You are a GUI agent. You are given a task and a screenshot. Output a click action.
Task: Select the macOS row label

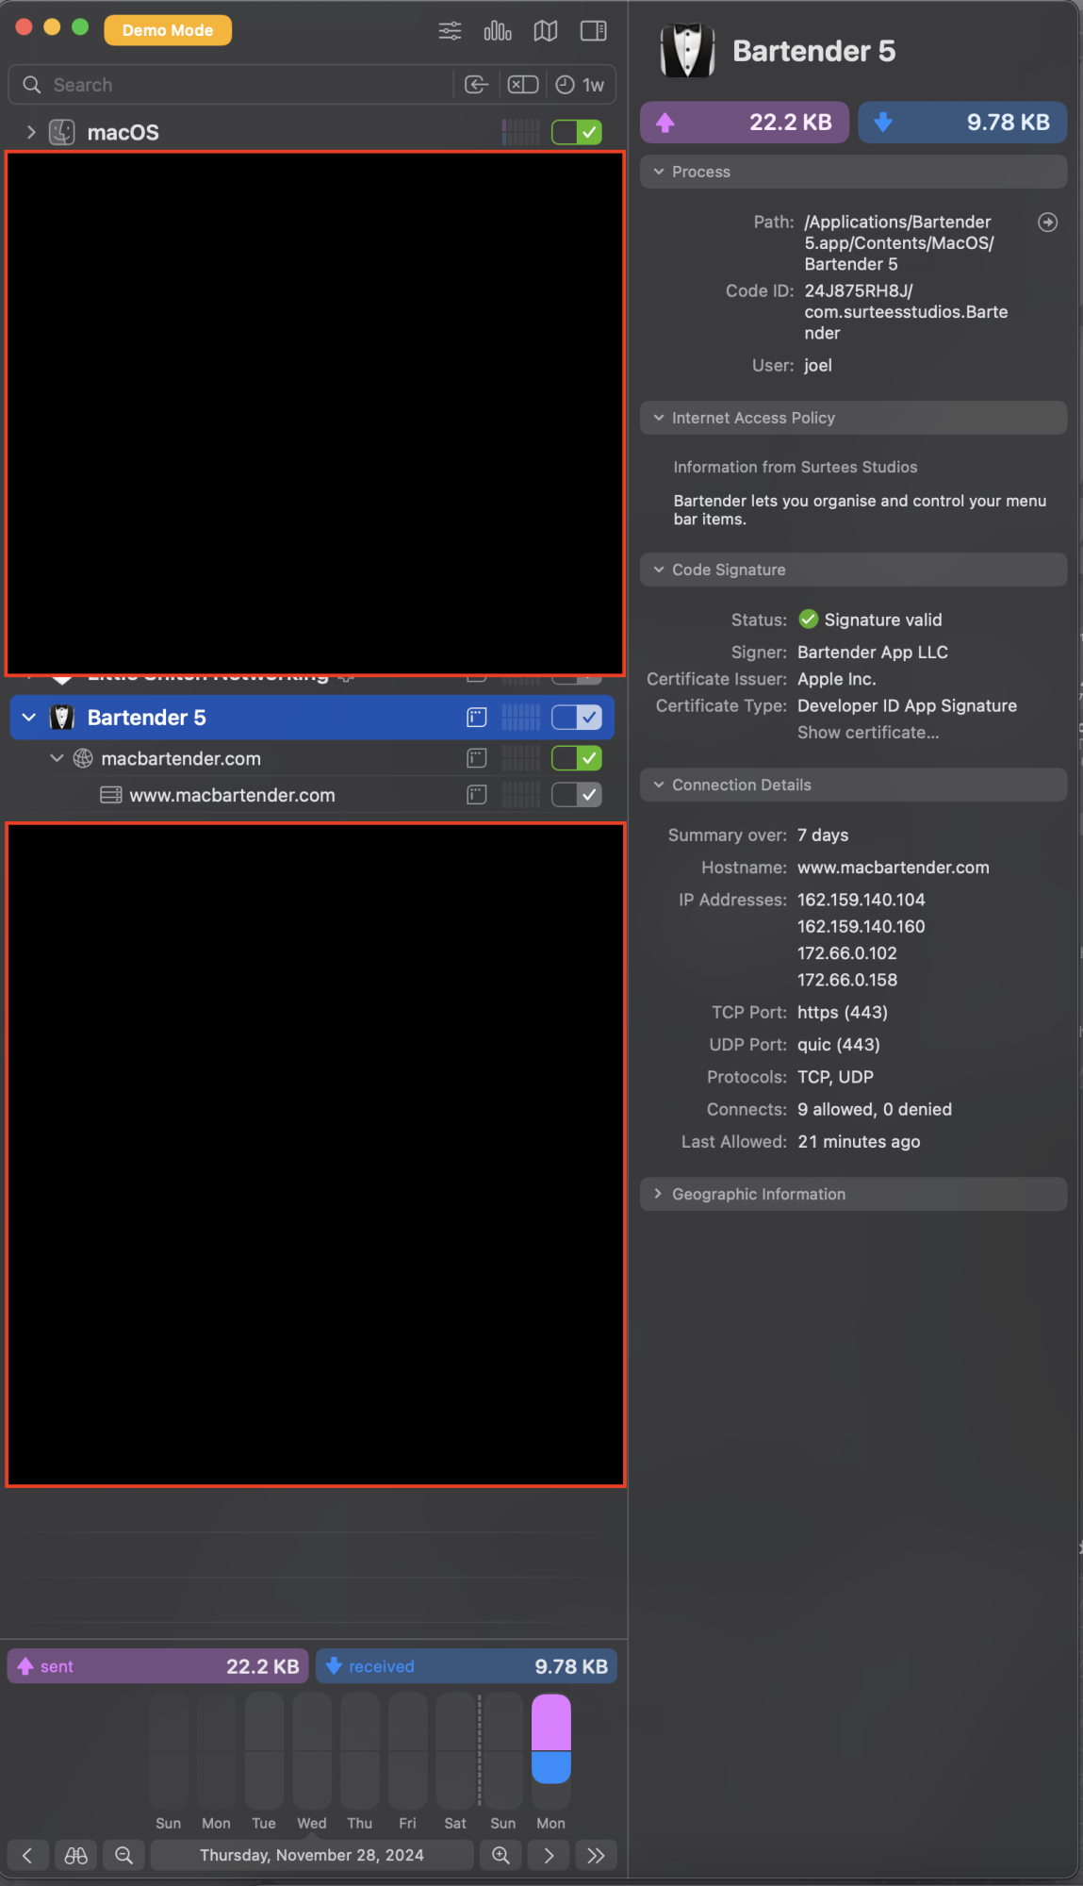123,132
